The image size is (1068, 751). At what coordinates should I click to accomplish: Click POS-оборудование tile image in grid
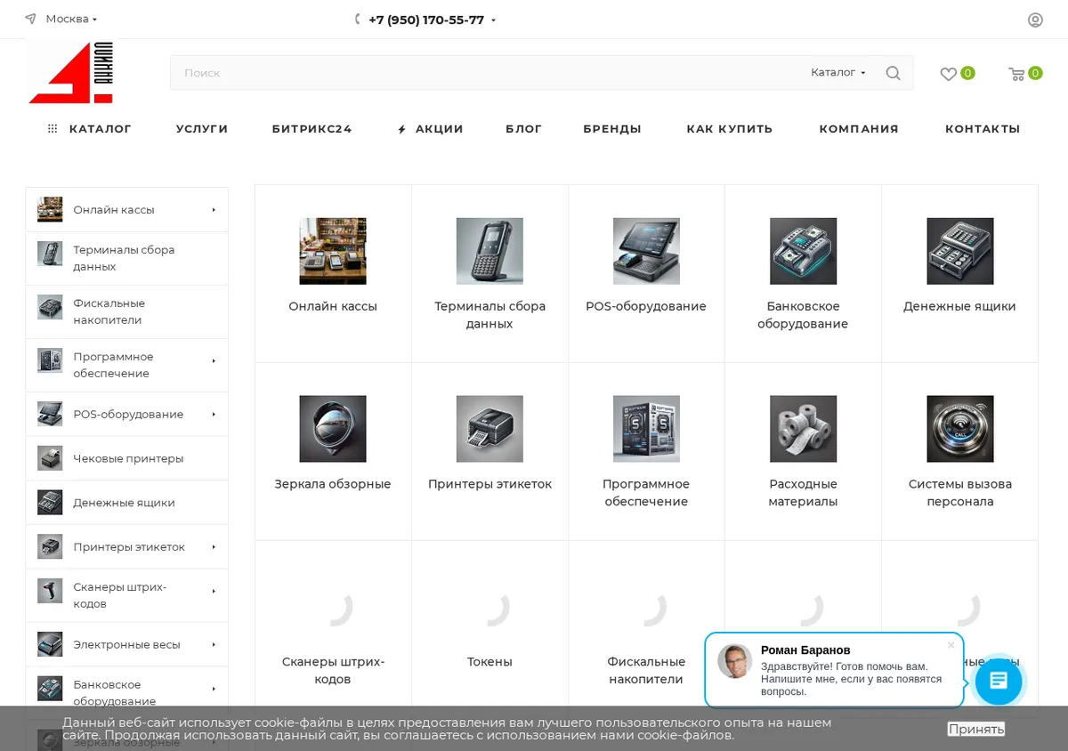click(646, 251)
